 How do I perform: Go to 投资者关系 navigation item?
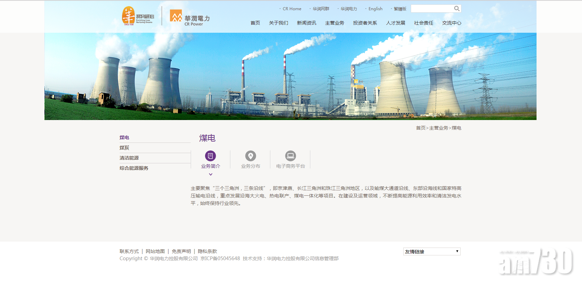(x=365, y=23)
